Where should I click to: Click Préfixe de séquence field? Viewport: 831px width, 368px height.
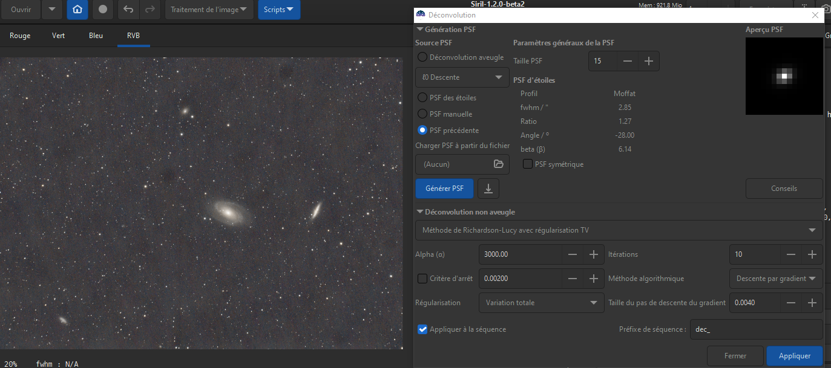(x=757, y=329)
